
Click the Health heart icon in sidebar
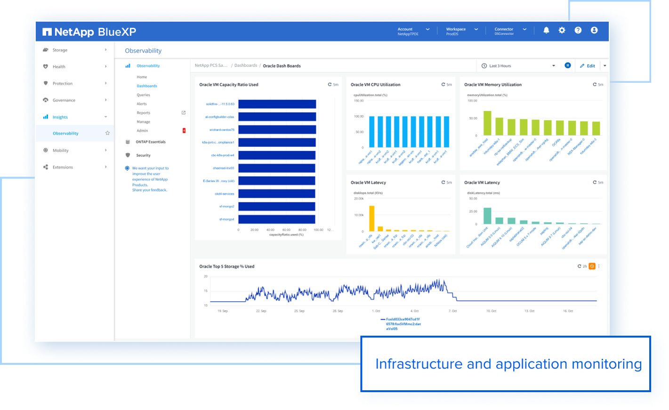45,66
